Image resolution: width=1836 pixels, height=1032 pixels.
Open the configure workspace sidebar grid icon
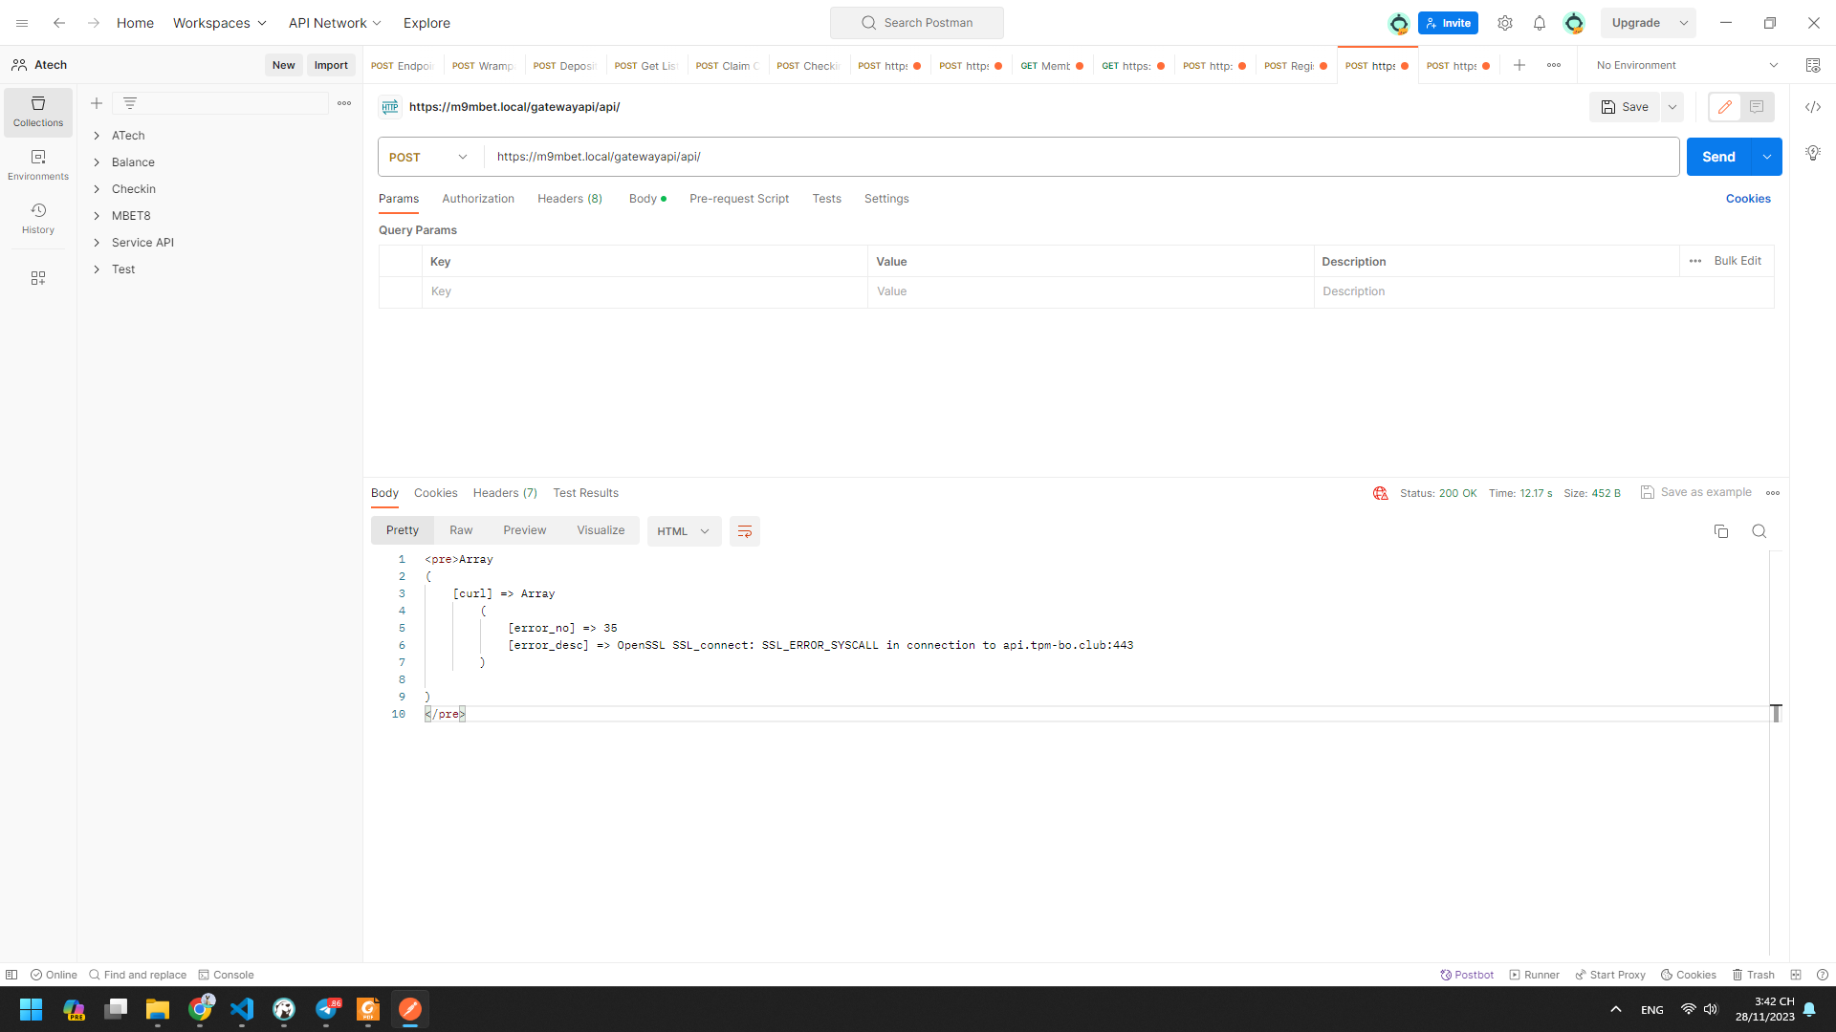coord(38,278)
